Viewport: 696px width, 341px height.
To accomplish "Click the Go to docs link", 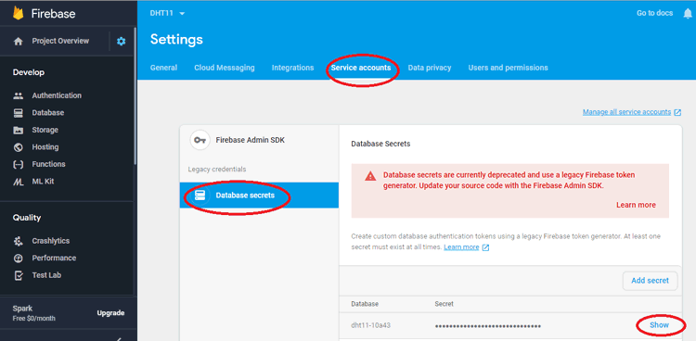I will pyautogui.click(x=655, y=13).
